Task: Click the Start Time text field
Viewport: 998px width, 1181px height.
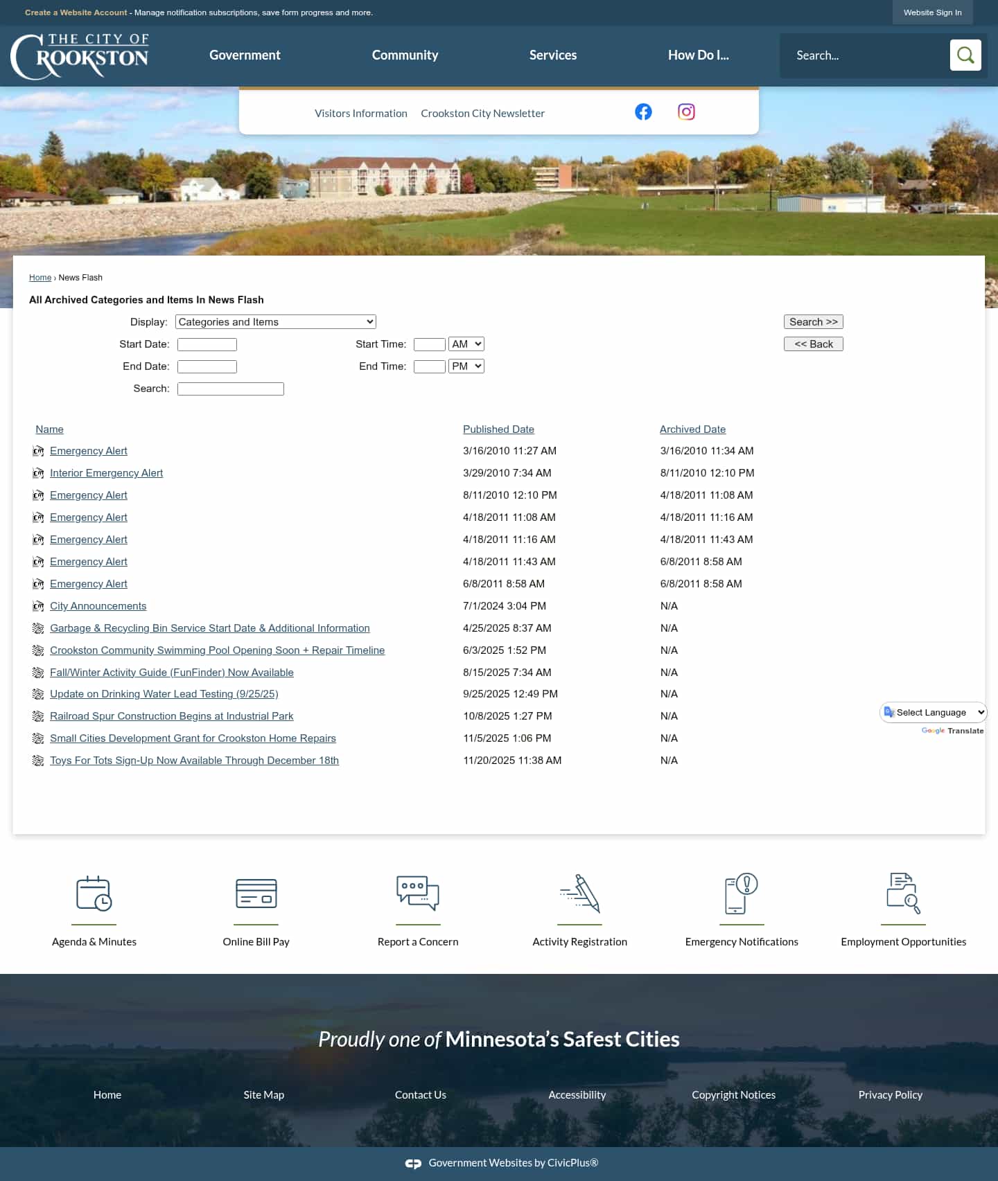Action: click(x=430, y=344)
